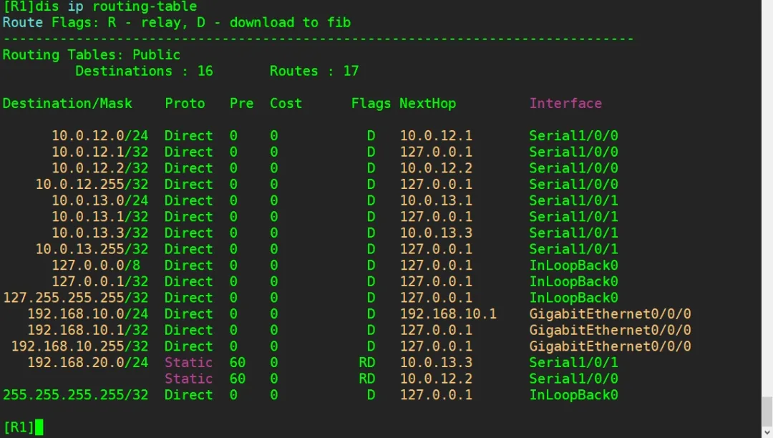Click the 'Routes : 17' count text
This screenshot has width=773, height=438.
click(x=314, y=71)
